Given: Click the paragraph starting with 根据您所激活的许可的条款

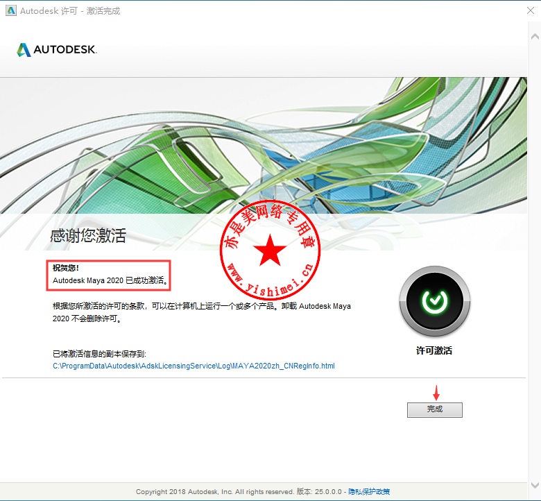Looking at the screenshot, I should (202, 312).
